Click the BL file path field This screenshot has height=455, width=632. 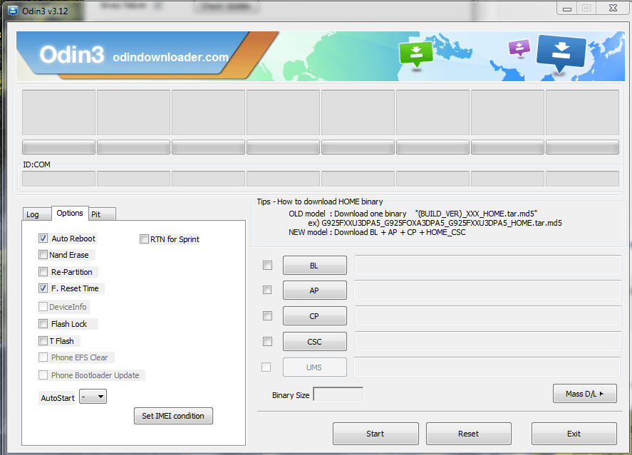[x=488, y=266]
